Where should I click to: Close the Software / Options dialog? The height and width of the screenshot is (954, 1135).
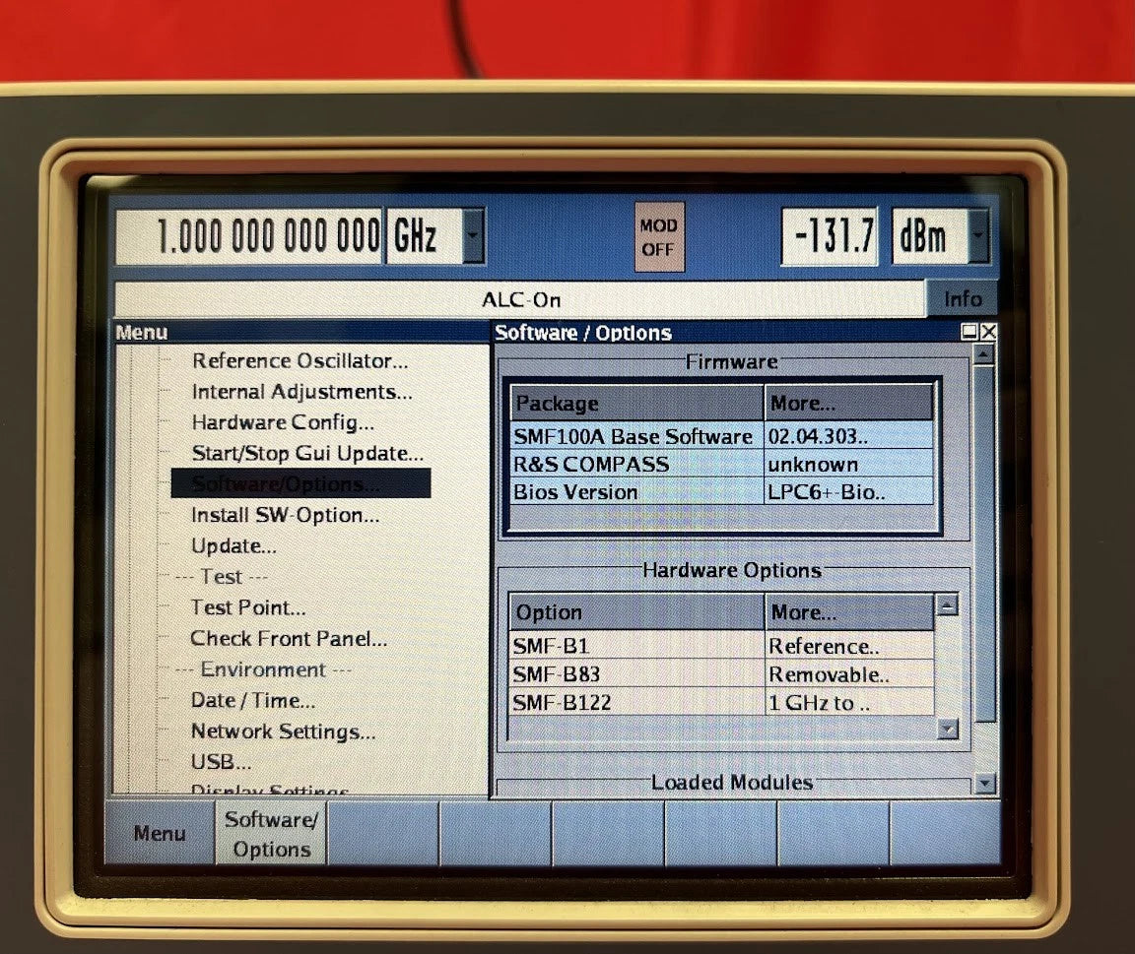pos(988,333)
